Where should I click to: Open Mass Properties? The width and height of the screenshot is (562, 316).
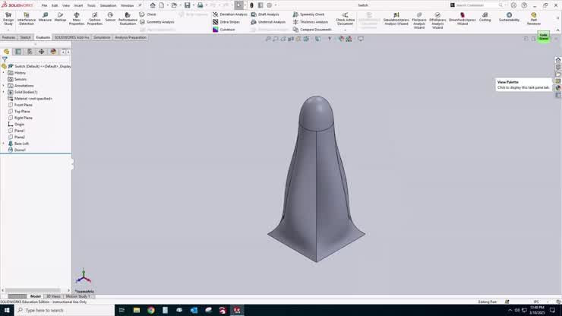(x=77, y=18)
